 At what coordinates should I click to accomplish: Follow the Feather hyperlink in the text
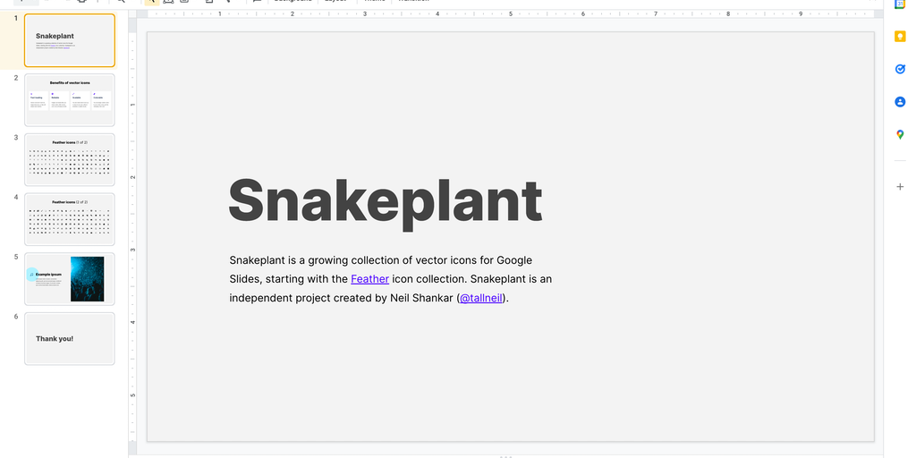click(x=369, y=279)
